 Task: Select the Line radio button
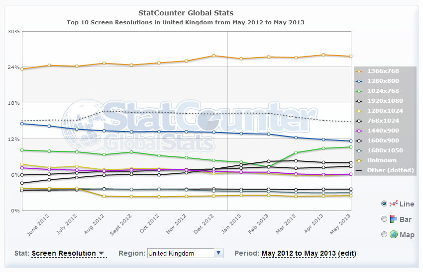pos(384,204)
